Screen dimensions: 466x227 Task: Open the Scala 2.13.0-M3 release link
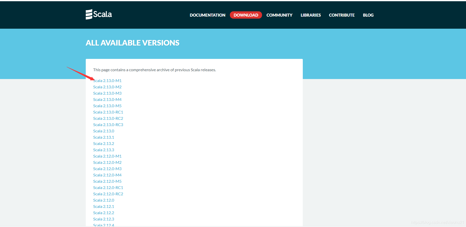tap(107, 93)
